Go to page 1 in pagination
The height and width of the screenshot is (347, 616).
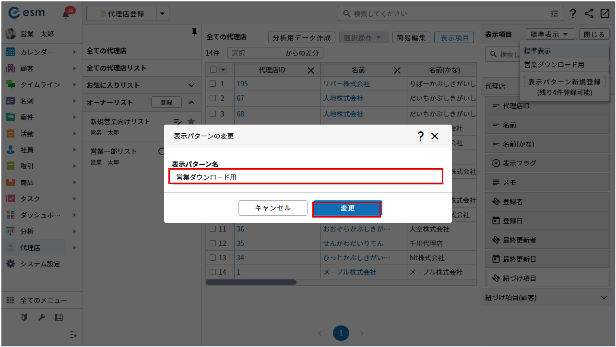pyautogui.click(x=341, y=333)
